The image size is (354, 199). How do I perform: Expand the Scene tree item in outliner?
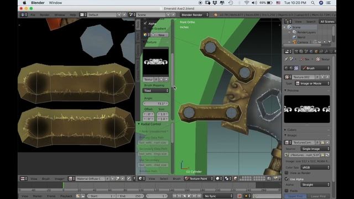click(284, 27)
